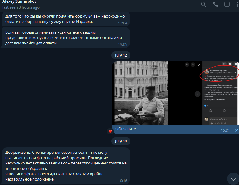239x185 pixels.
Task: Click the red heart reaction
Action: click(x=110, y=131)
